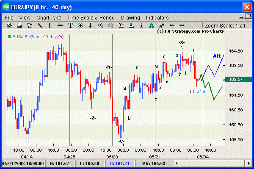
Task: Select the horizontal line drawing tool
Action: coord(60,25)
